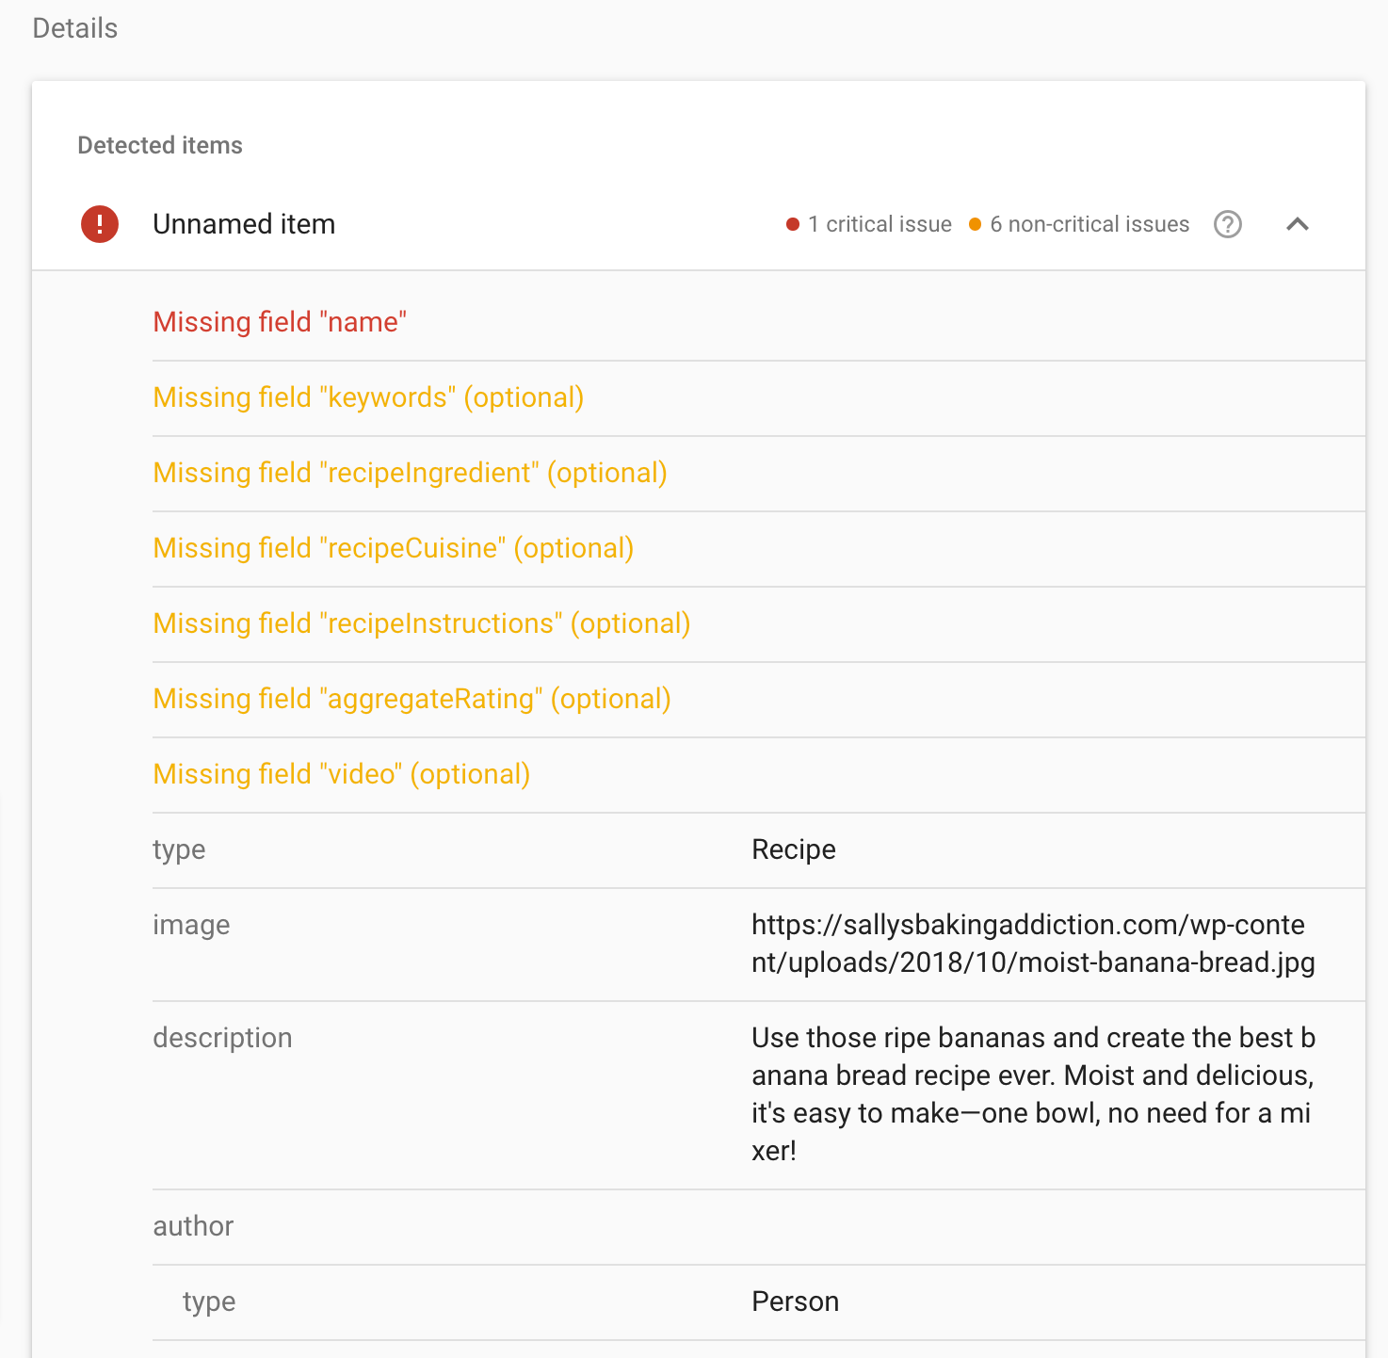Click the Unnamed item header row
The image size is (1388, 1358).
(244, 224)
